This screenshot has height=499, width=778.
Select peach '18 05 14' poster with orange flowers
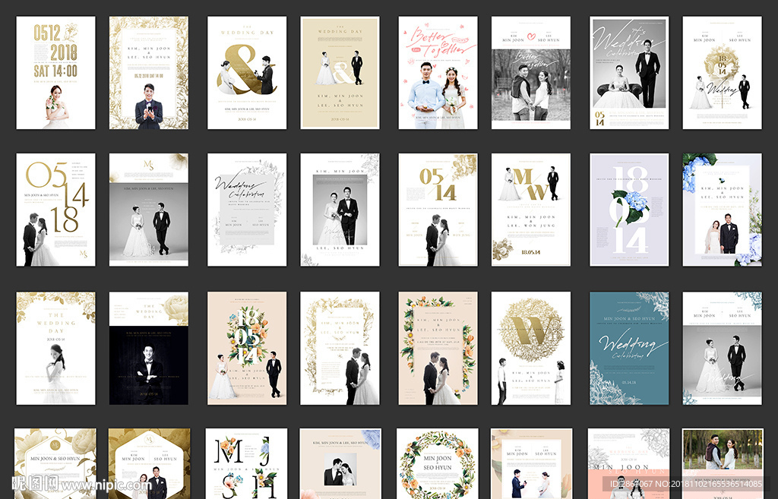(x=247, y=348)
